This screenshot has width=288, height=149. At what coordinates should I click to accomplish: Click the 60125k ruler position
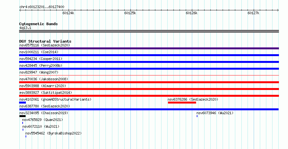(130, 13)
